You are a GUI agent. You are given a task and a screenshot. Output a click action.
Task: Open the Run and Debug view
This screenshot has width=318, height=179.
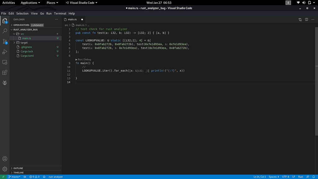[x=4, y=52]
